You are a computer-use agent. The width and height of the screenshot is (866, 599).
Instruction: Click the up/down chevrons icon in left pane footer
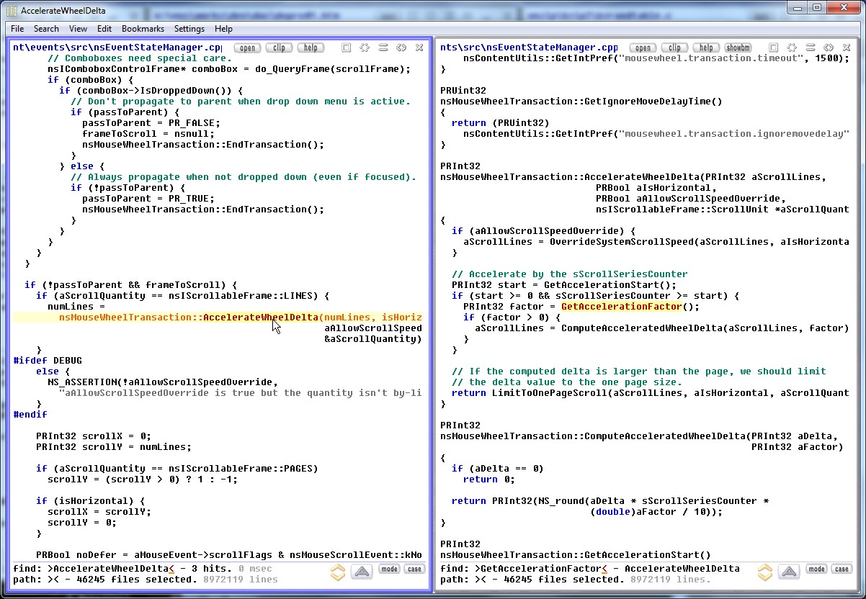click(x=338, y=572)
